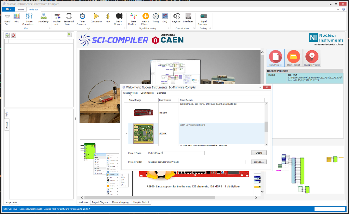Click the Open Project folder icon
349x214 pixels.
[293, 58]
